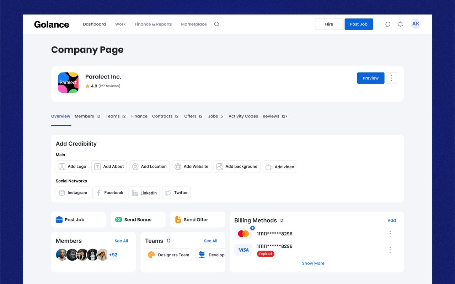This screenshot has width=455, height=284.
Task: Click the Add About icon button
Action: click(109, 166)
